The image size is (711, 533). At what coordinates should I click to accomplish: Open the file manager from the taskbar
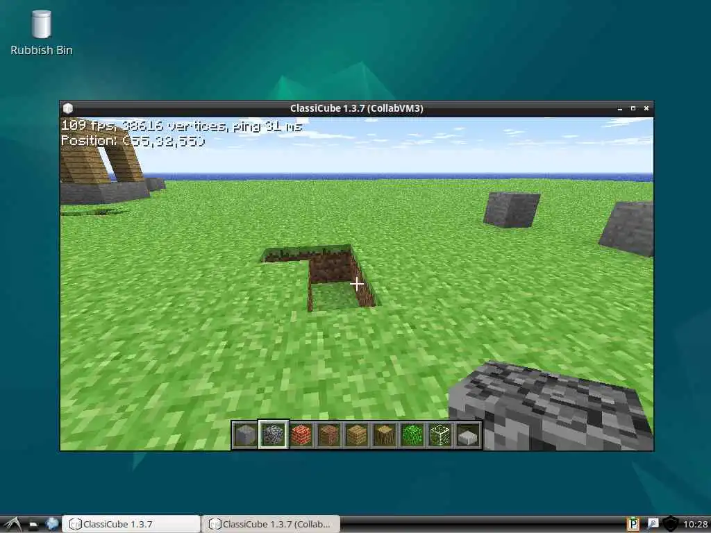click(33, 525)
